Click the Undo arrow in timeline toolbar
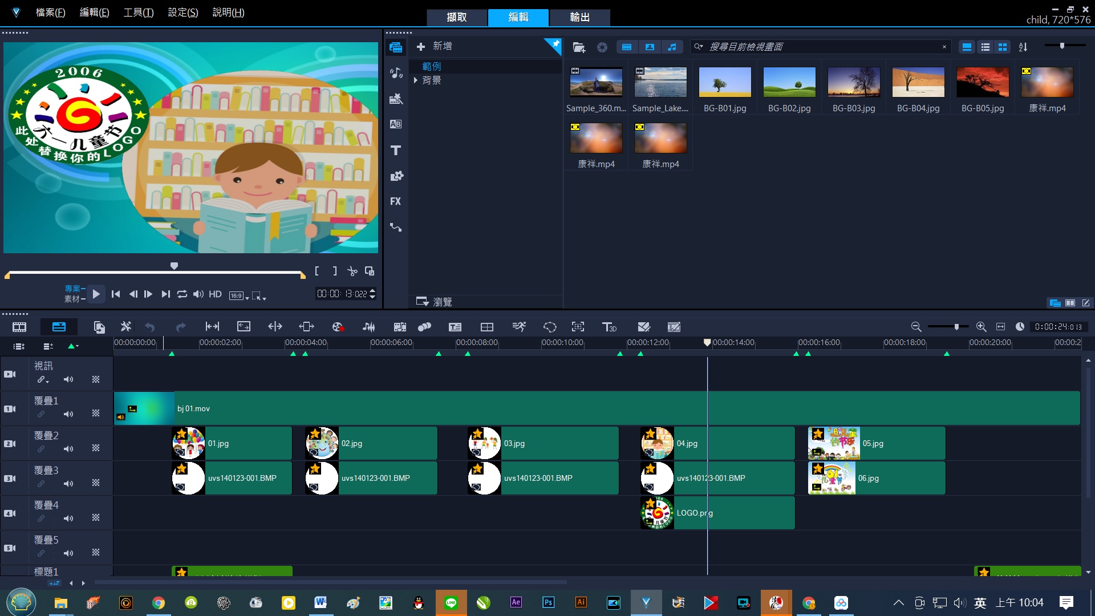 click(x=150, y=327)
